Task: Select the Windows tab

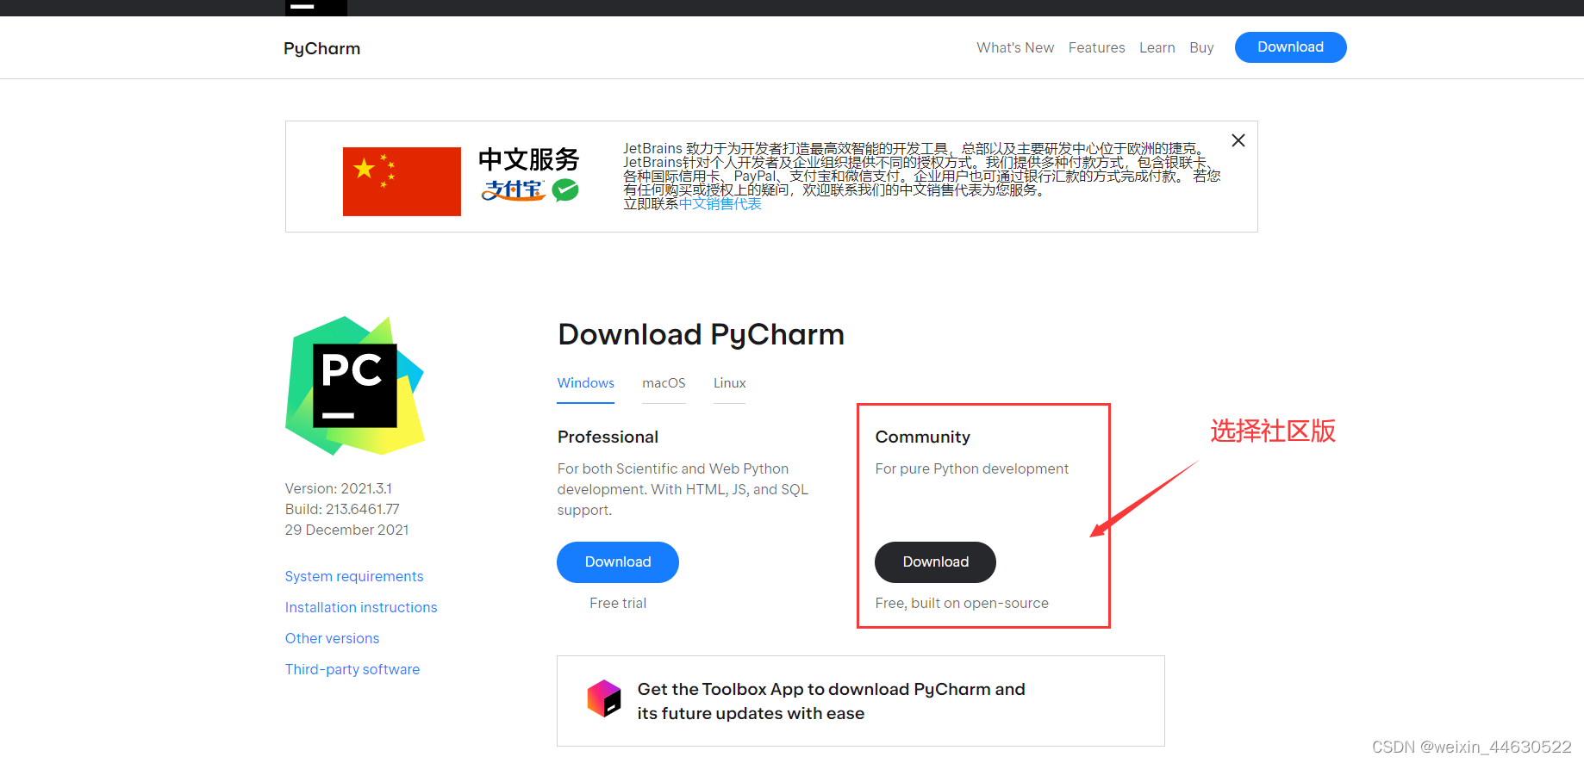Action: [x=586, y=383]
